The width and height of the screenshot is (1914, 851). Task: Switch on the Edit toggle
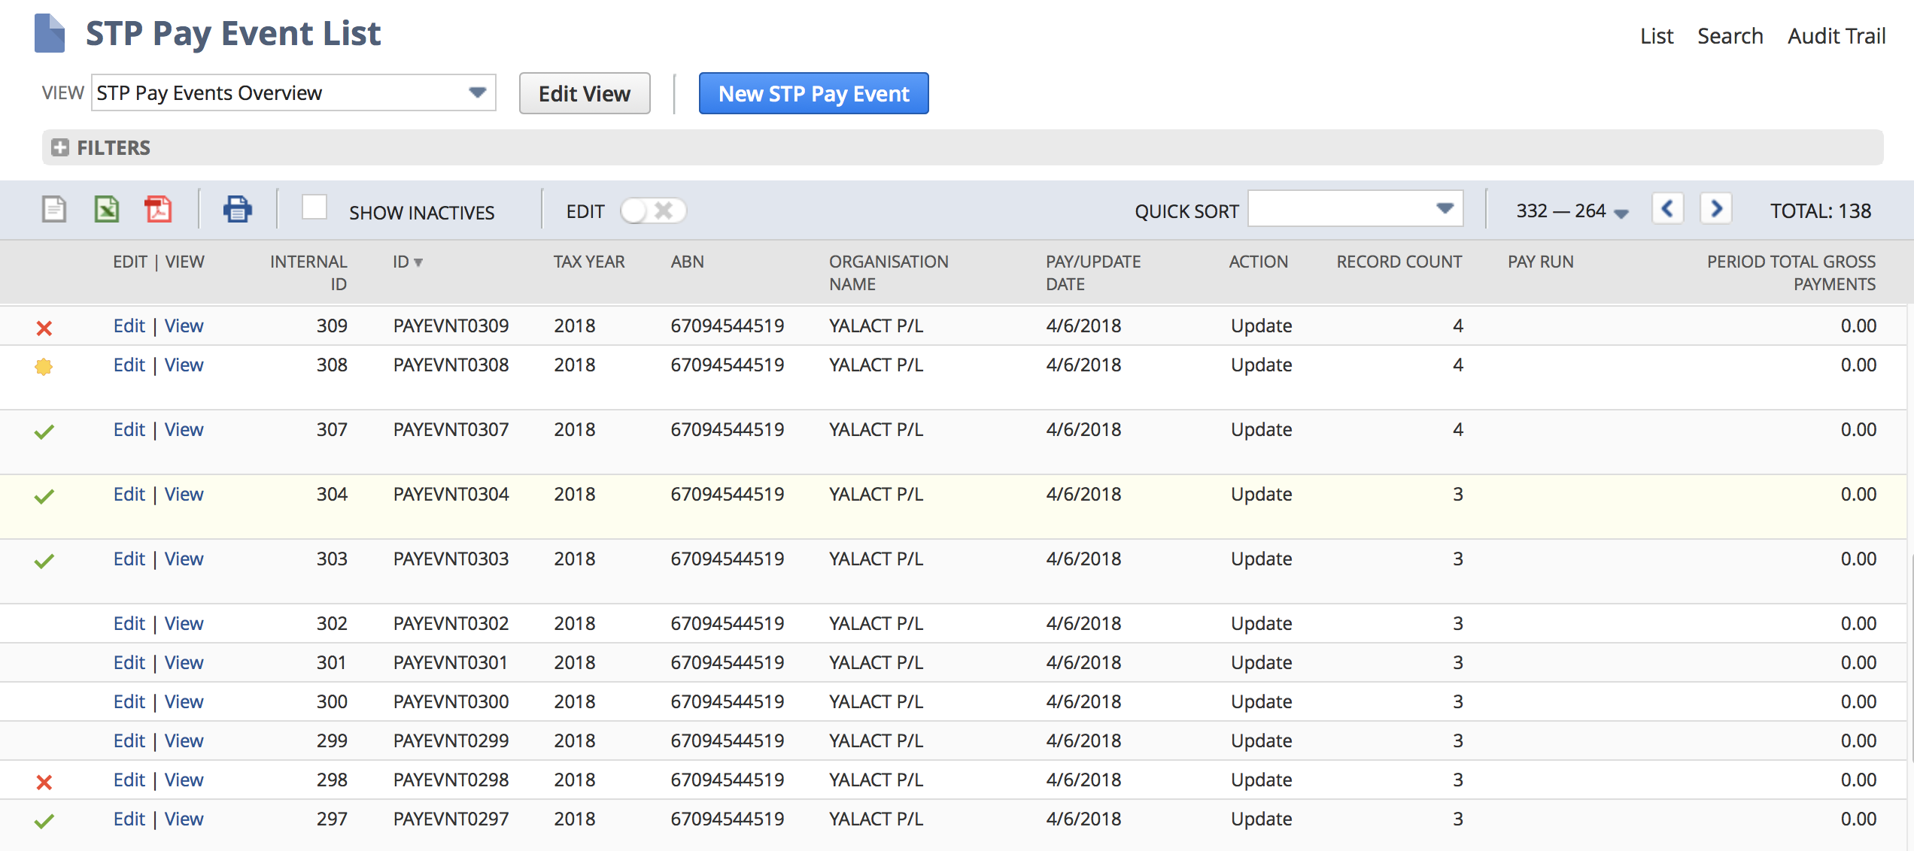pos(652,210)
